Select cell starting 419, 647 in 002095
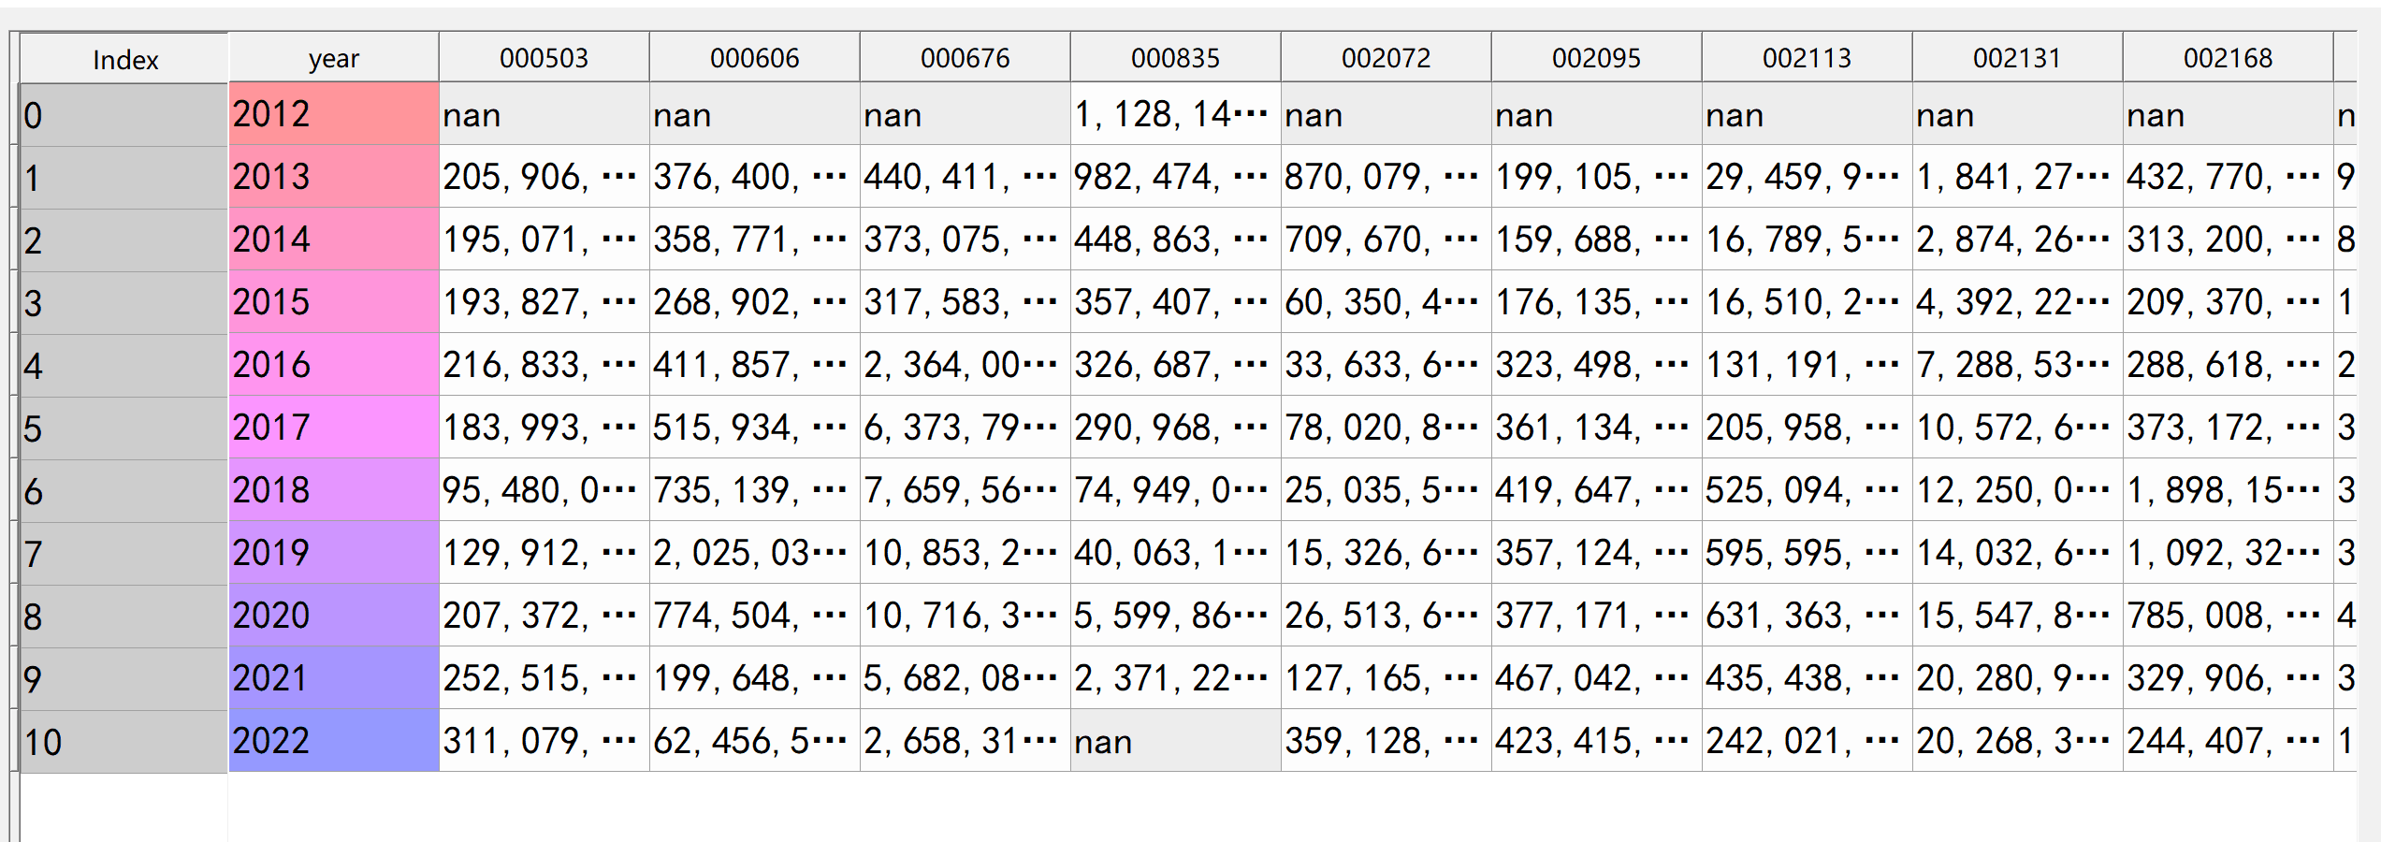 coord(1597,490)
